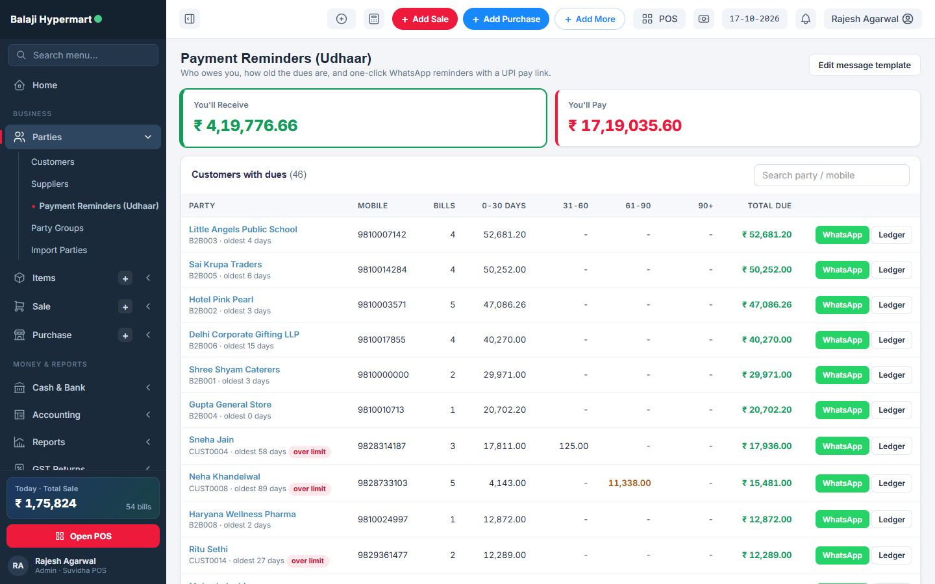The width and height of the screenshot is (935, 584).
Task: Open Ledger for Sneha Jain
Action: coord(891,446)
